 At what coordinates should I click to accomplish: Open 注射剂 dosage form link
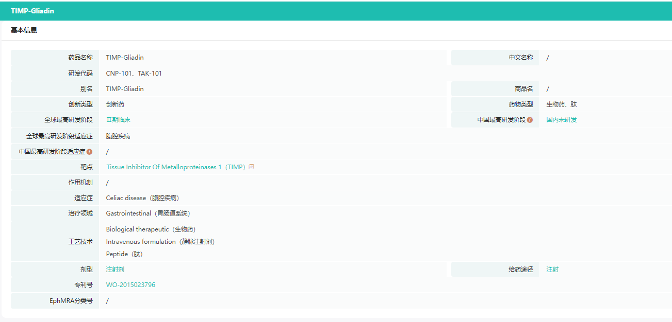coord(115,270)
